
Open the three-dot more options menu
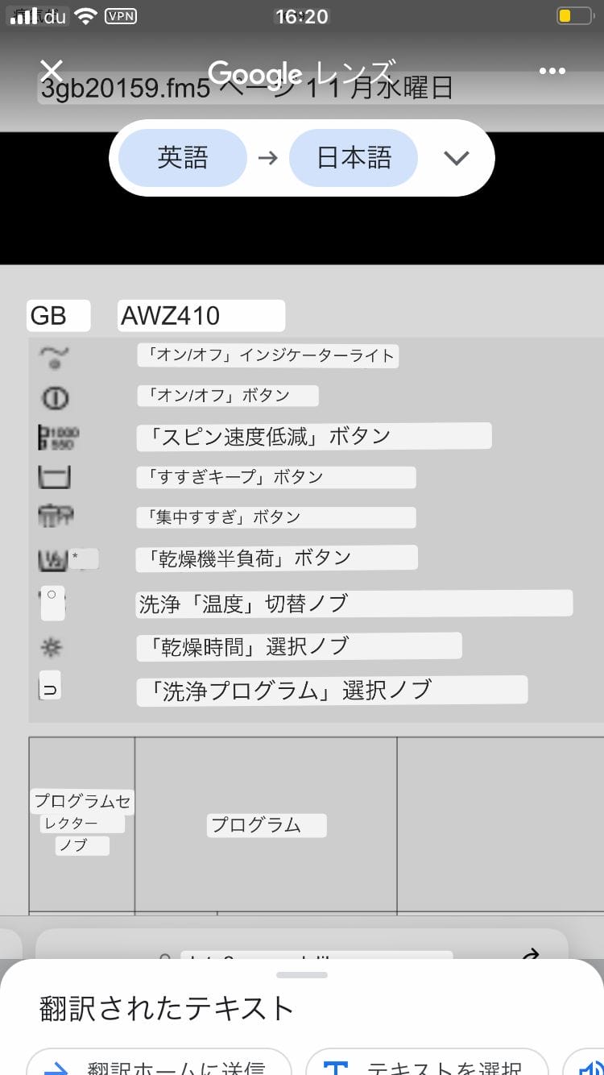pyautogui.click(x=552, y=71)
